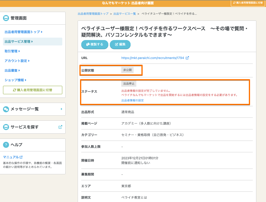Screen dimensions: 266x202
Task: Open 出品者用管理画面トップ in sidebar
Action: (x=23, y=32)
